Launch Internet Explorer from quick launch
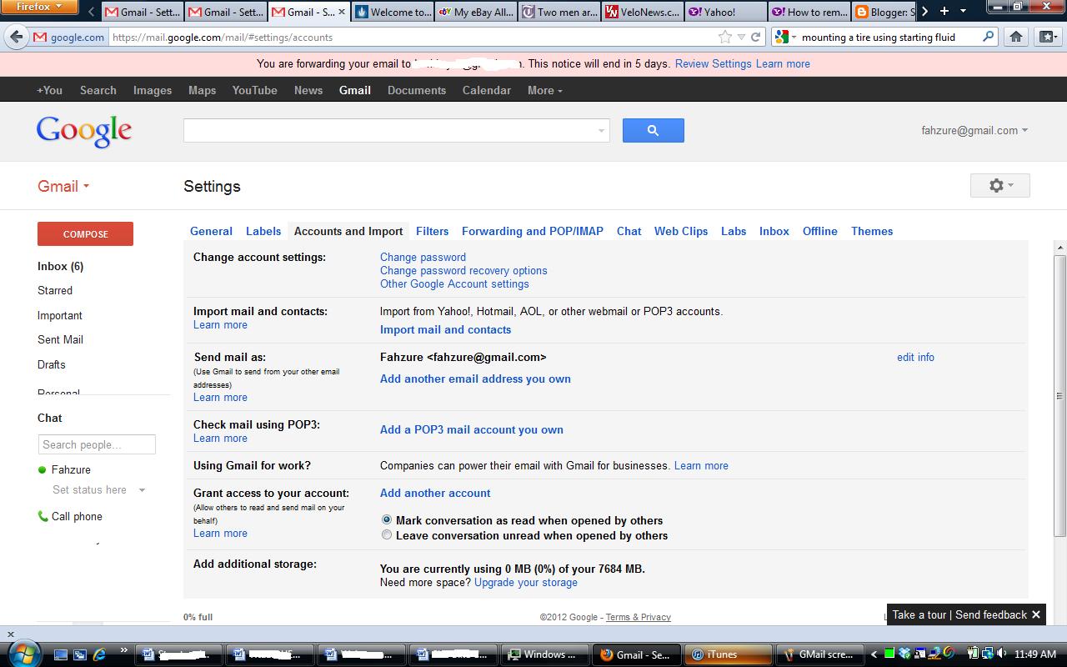This screenshot has width=1067, height=667. point(99,654)
